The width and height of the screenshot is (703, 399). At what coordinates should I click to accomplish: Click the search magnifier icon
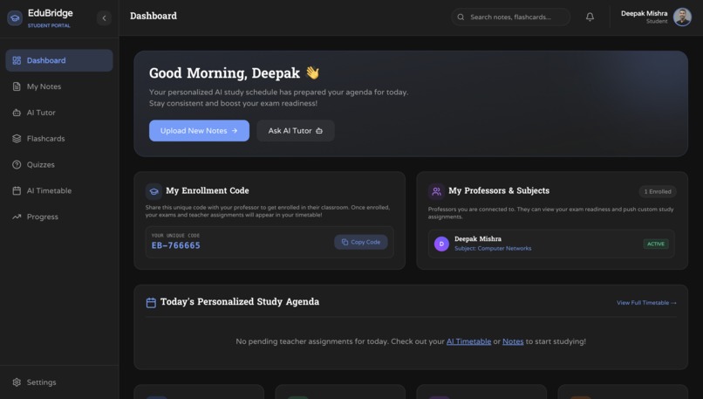(461, 17)
